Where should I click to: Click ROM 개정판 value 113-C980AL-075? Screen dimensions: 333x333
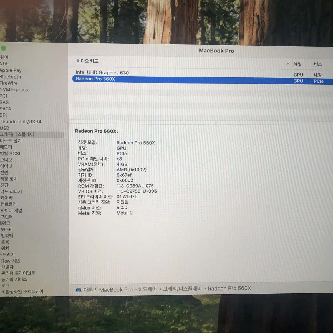pyautogui.click(x=135, y=186)
